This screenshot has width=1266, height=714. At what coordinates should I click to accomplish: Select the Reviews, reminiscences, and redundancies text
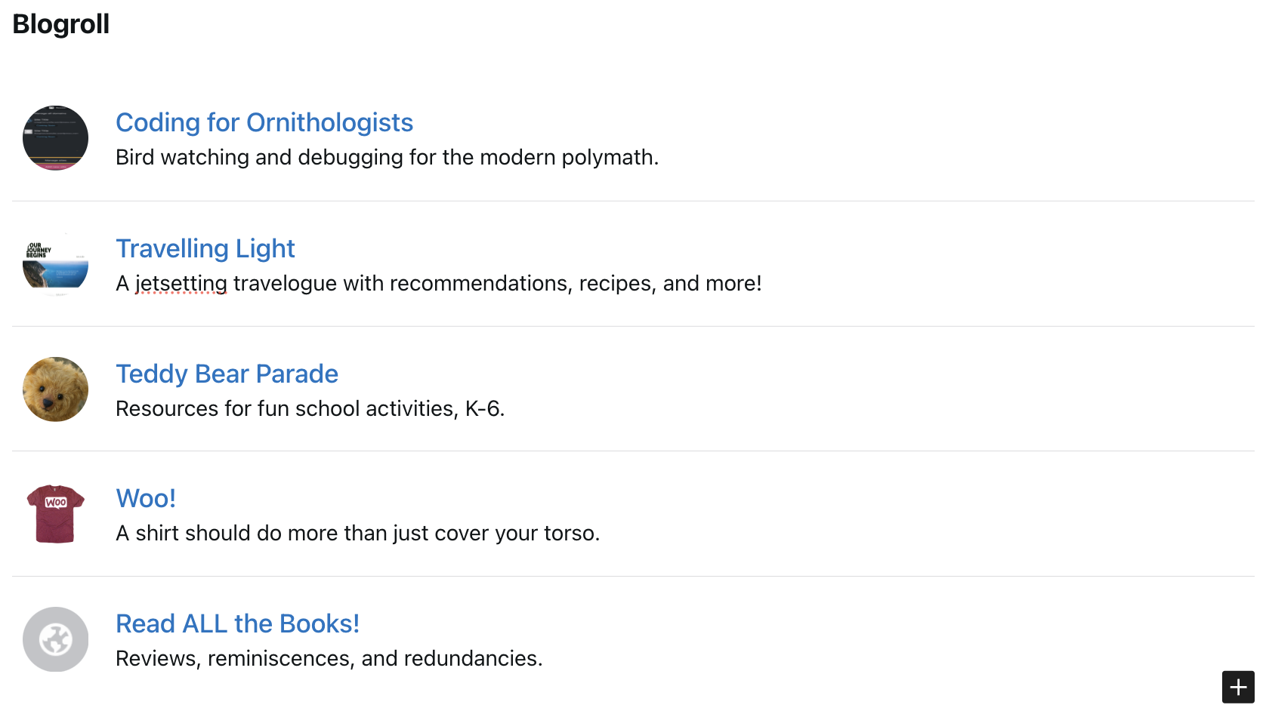[x=329, y=658]
